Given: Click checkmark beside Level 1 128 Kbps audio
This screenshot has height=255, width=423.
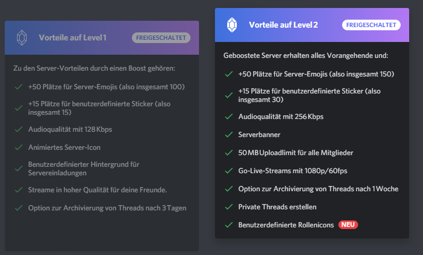Looking at the screenshot, I should 19,130.
